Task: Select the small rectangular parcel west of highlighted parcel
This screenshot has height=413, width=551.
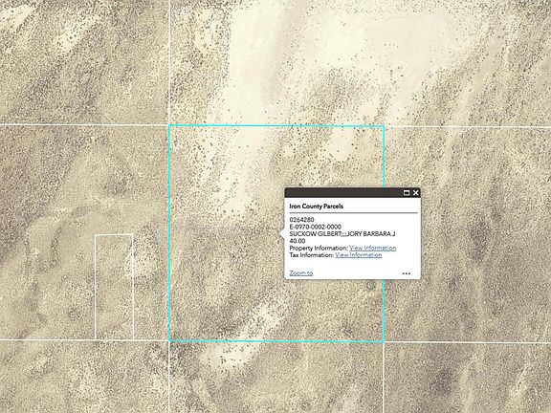Action: (x=114, y=287)
